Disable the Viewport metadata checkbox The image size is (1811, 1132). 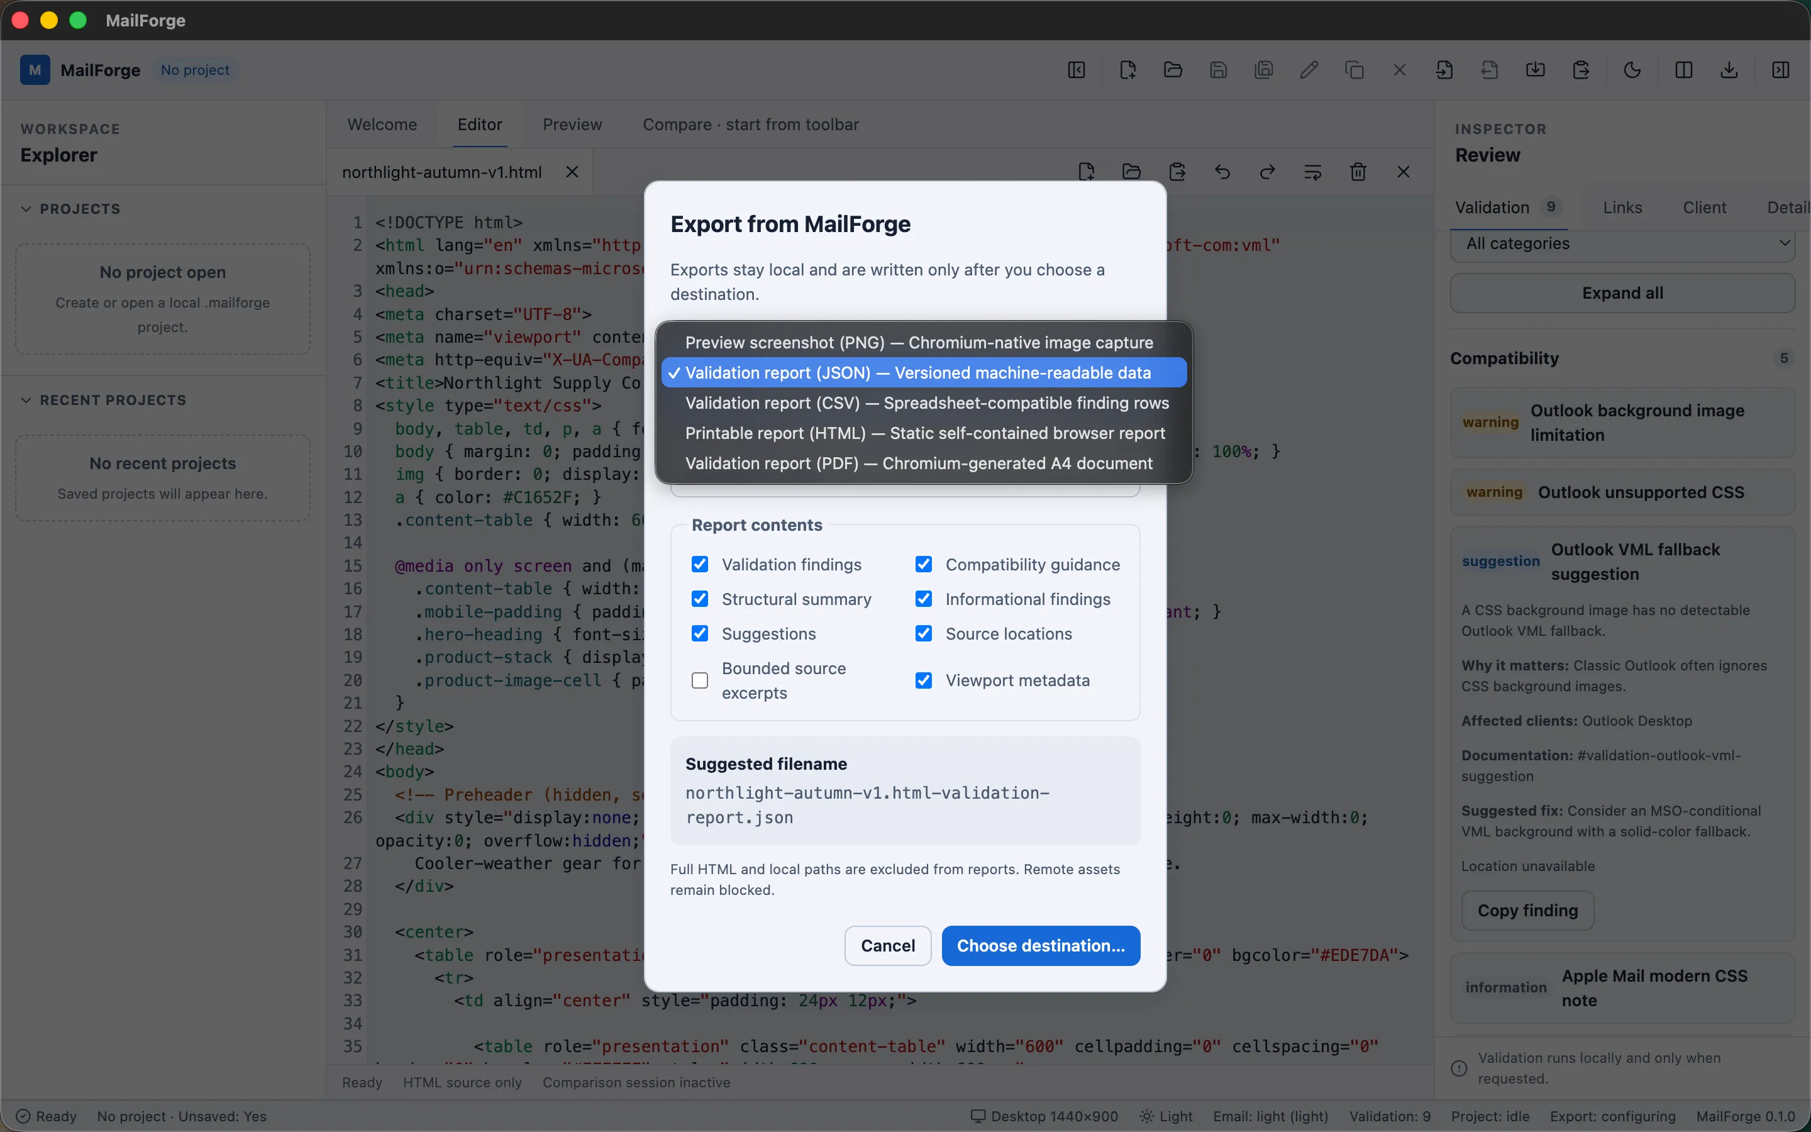pos(924,680)
